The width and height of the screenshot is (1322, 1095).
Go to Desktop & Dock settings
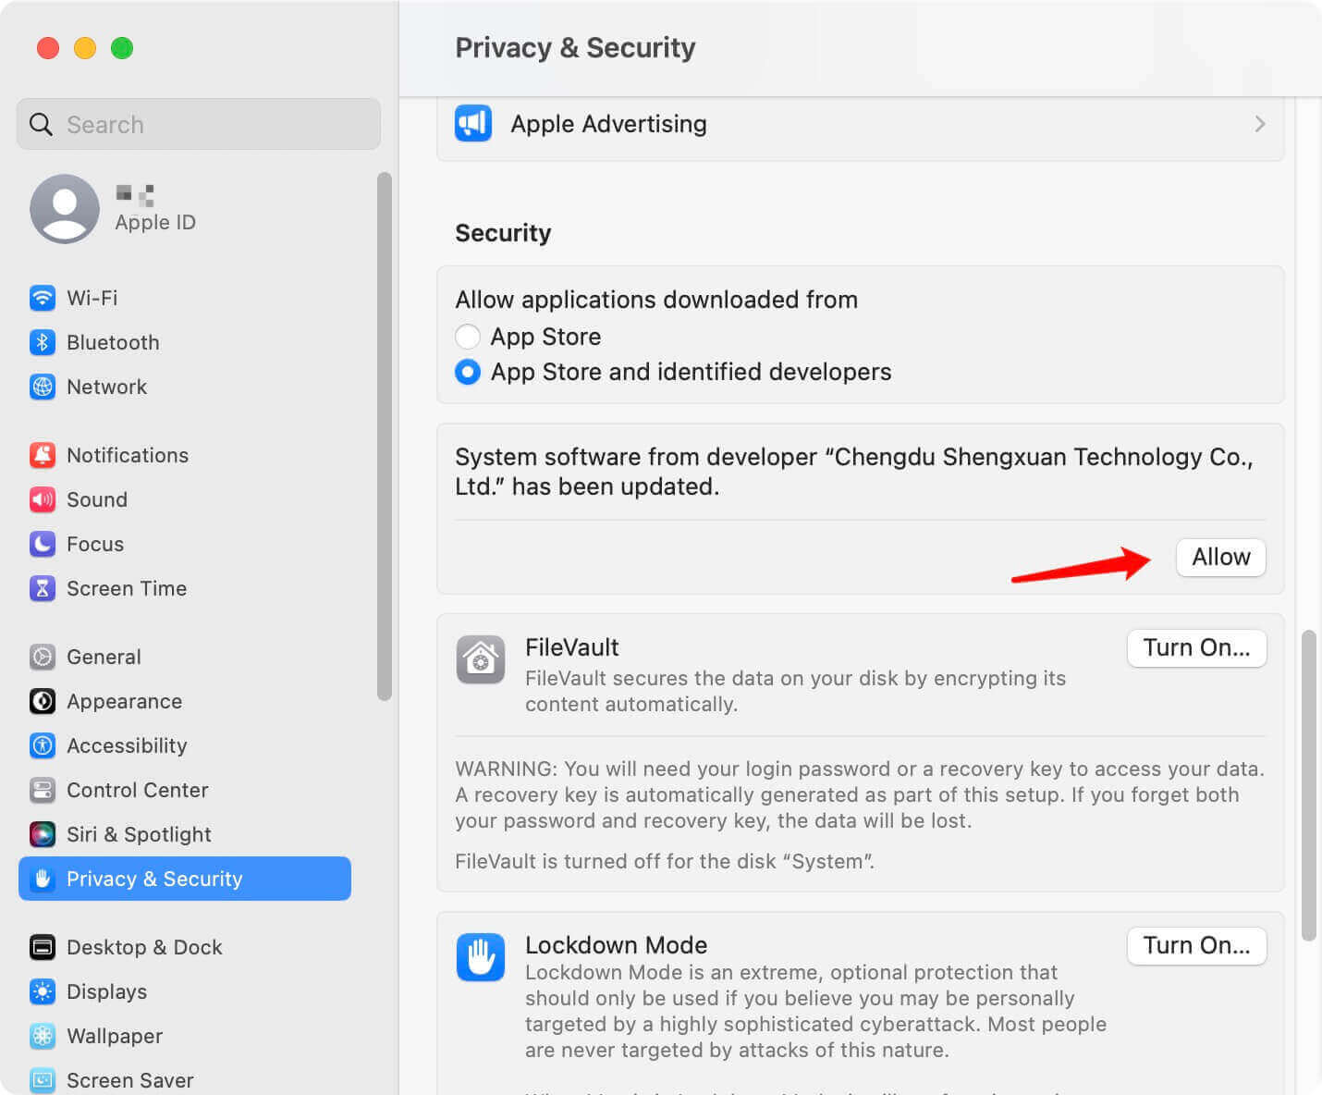point(144,947)
